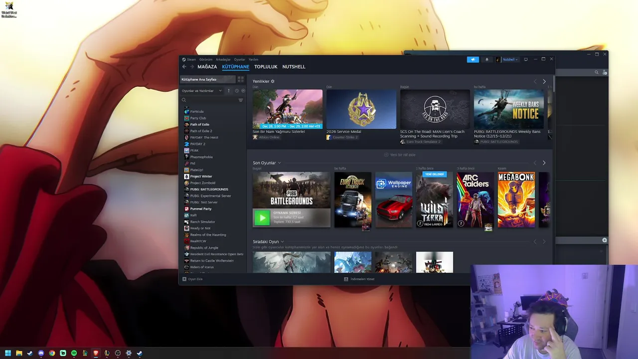The width and height of the screenshot is (638, 359).
Task: Open the announcements megaphone button
Action: pyautogui.click(x=473, y=59)
